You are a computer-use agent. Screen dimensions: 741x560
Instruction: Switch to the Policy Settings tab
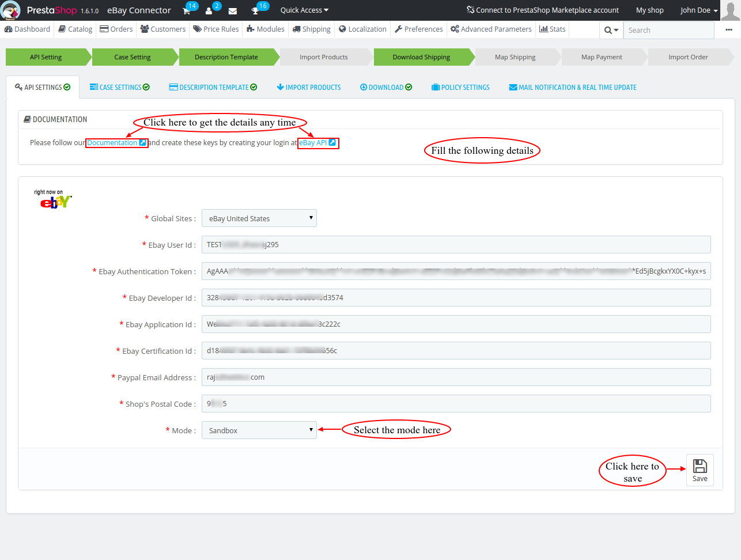[x=461, y=88]
